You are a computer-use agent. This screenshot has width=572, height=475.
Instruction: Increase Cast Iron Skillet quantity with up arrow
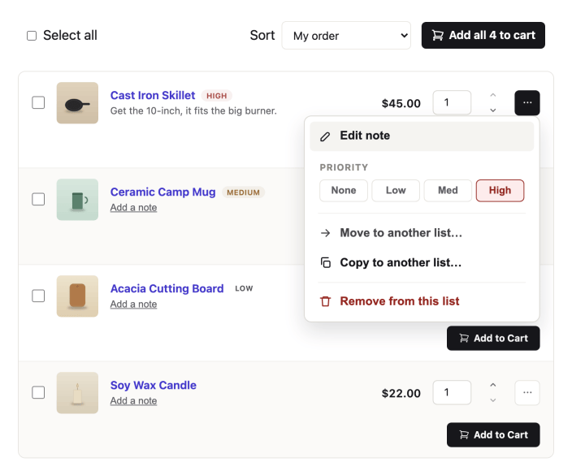pyautogui.click(x=493, y=95)
